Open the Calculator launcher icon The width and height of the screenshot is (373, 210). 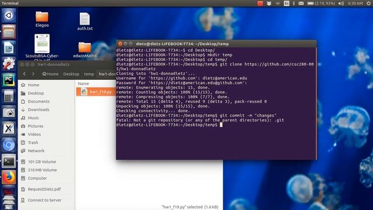coord(9,96)
